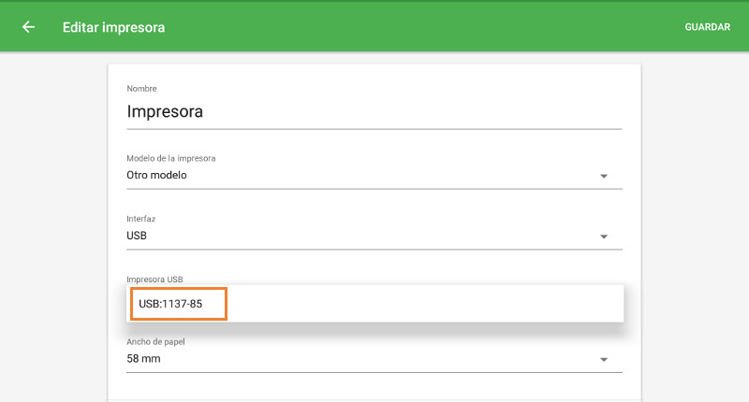Click the Otro modelo selected value
Screen dimensions: 749x402
pos(157,175)
